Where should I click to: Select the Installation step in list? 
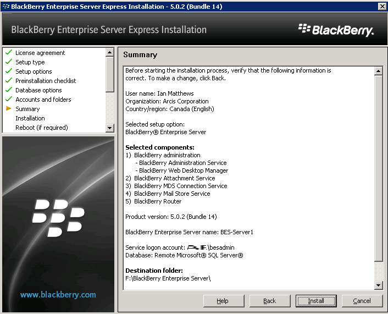tap(30, 118)
